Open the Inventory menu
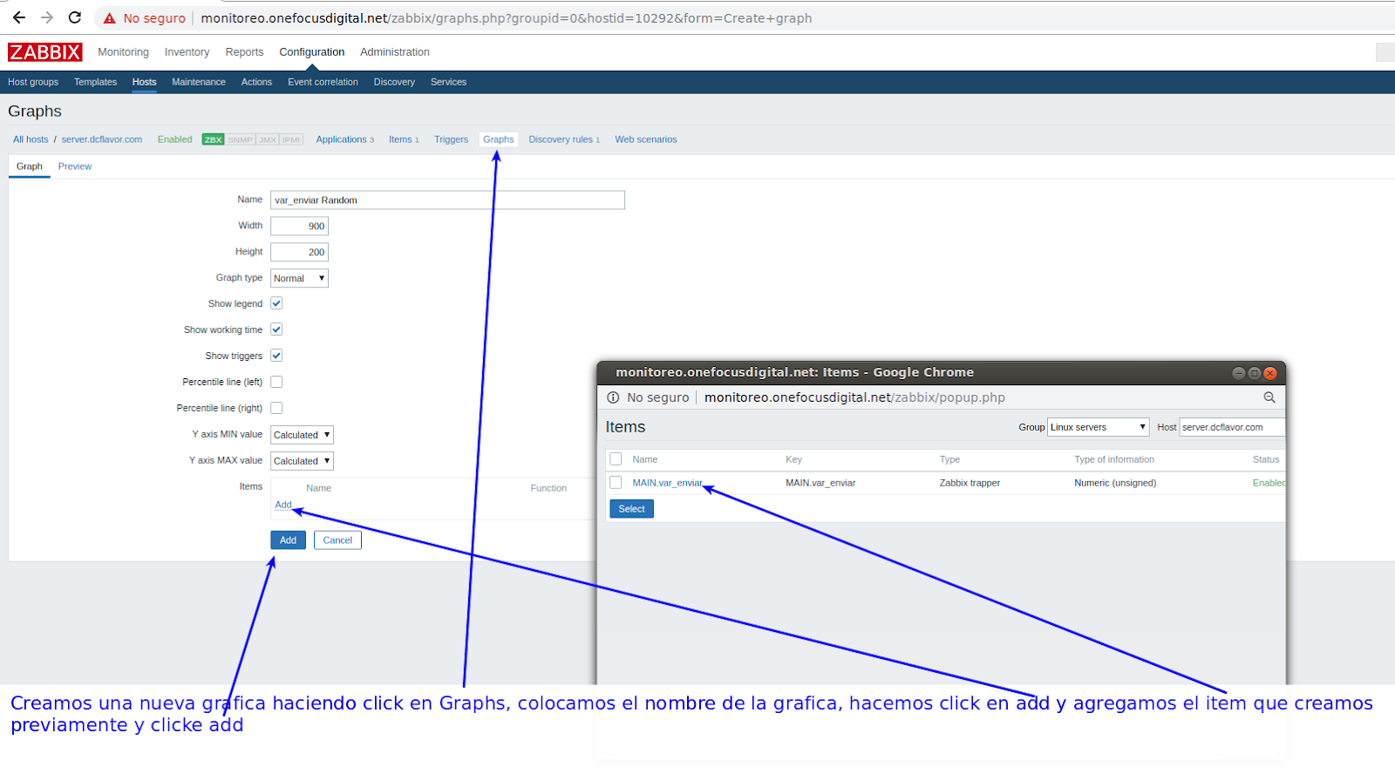The height and width of the screenshot is (767, 1395). tap(187, 52)
